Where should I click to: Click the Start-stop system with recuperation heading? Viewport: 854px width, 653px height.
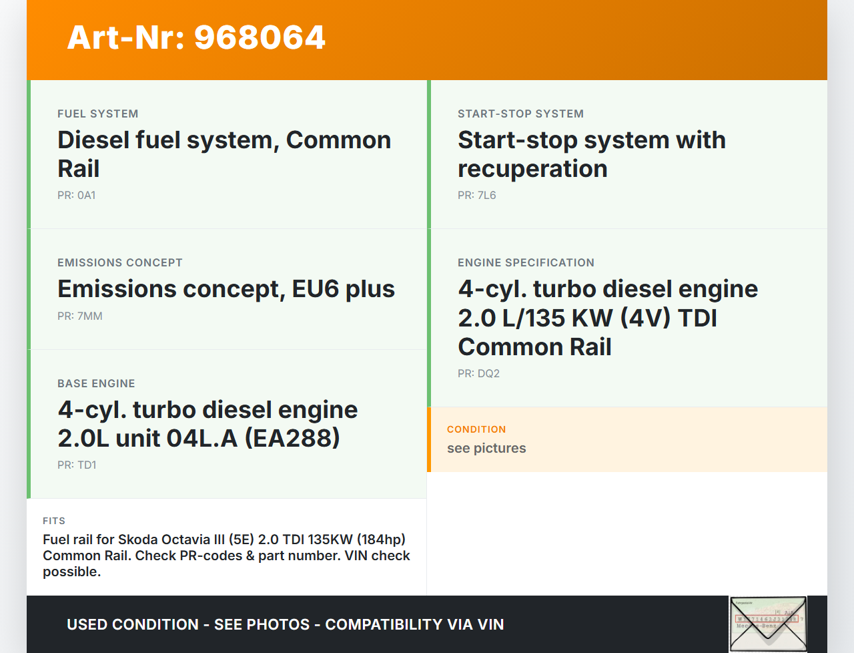(591, 154)
